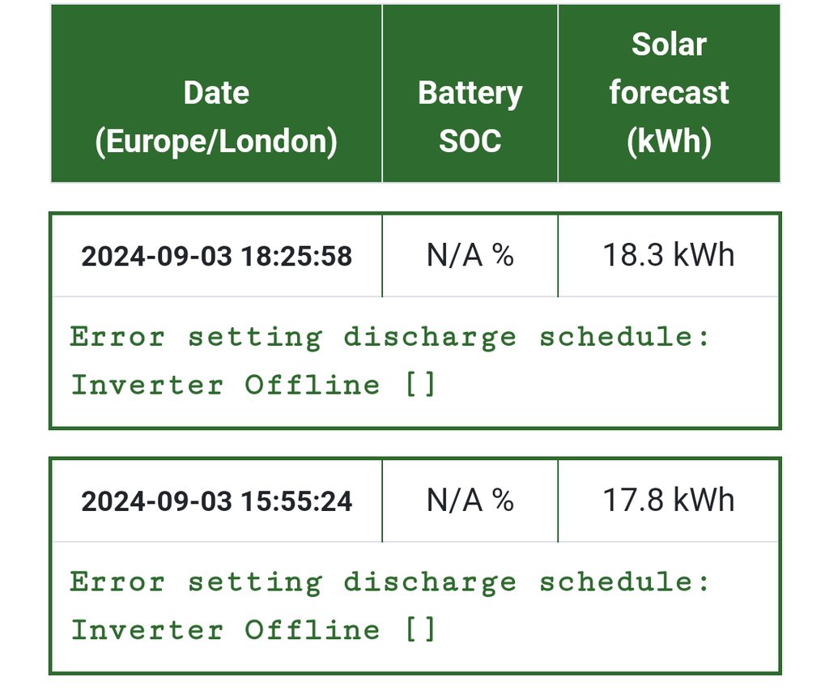829x690 pixels.
Task: Click the error line under the 15:55:24 entry
Action: pyautogui.click(x=389, y=581)
